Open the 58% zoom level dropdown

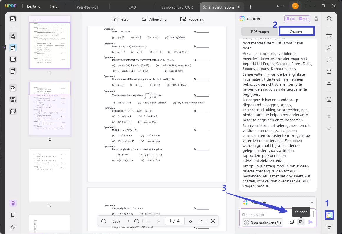128,221
